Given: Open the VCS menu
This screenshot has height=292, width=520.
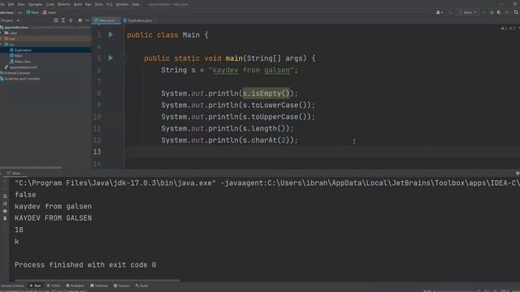Looking at the screenshot, I should 110,4.
